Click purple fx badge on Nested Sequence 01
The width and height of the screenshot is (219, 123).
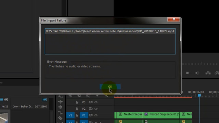tap(146, 114)
